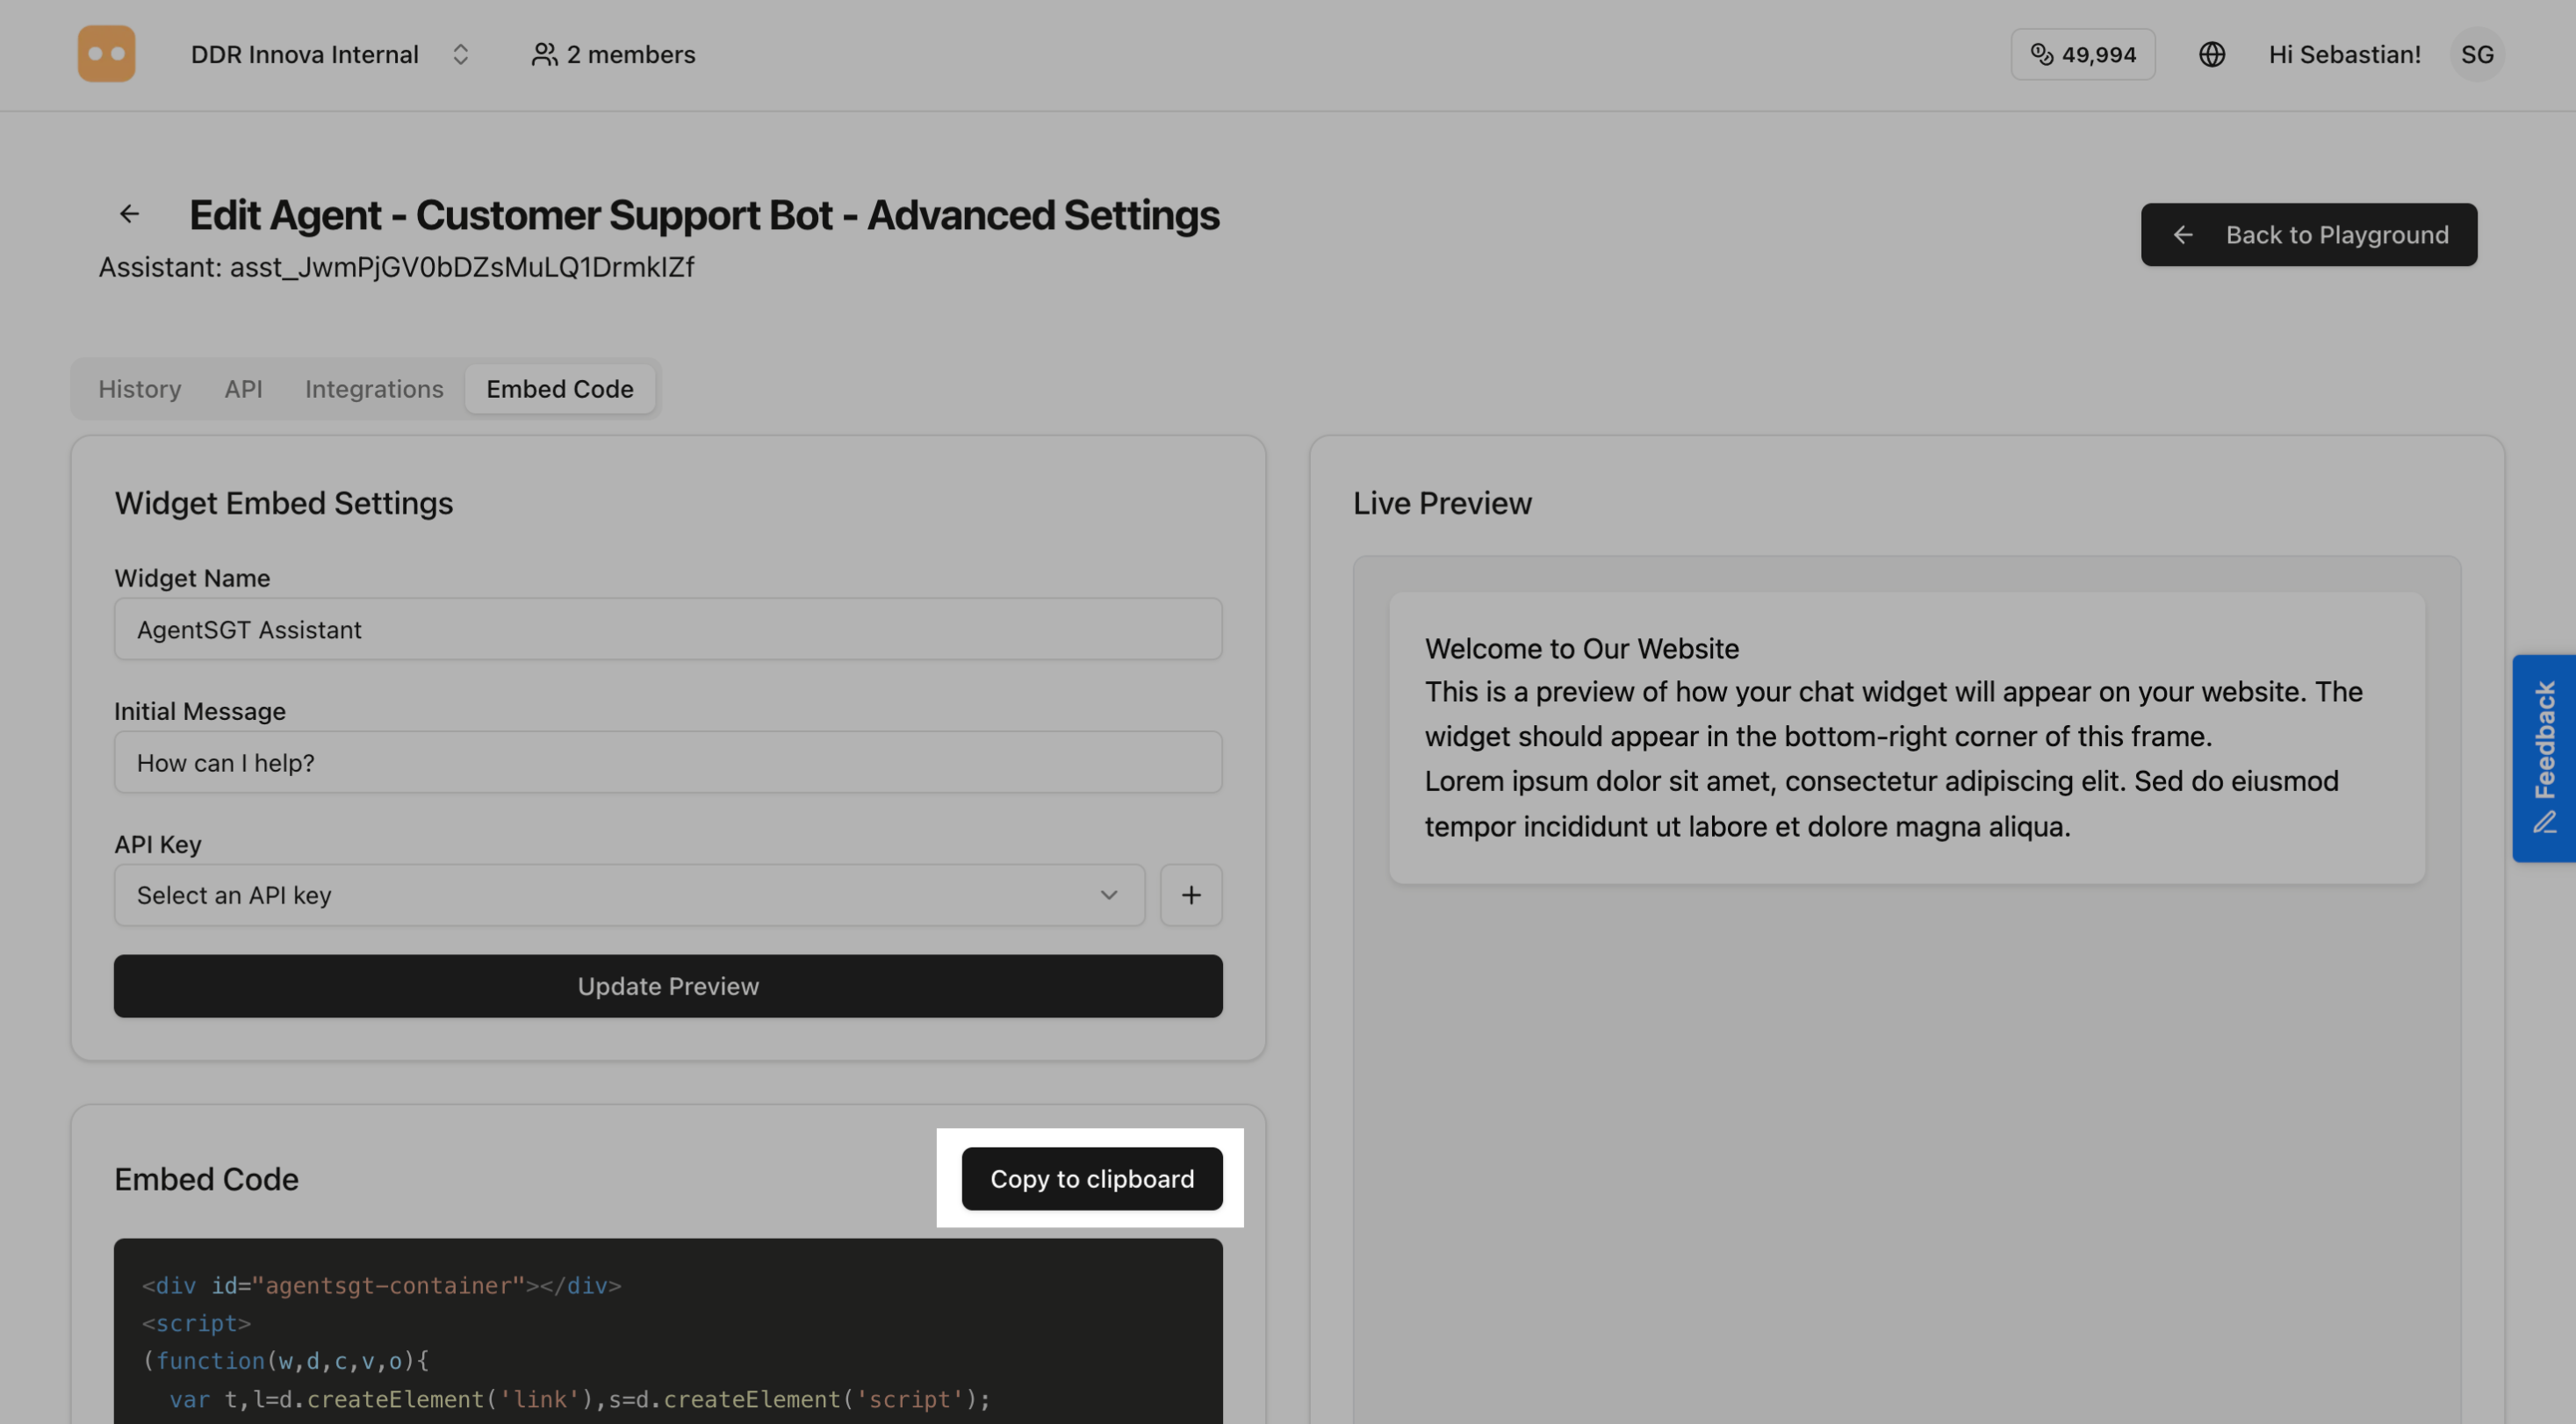The image size is (2576, 1424).
Task: Open the Integrations tab
Action: 374,388
